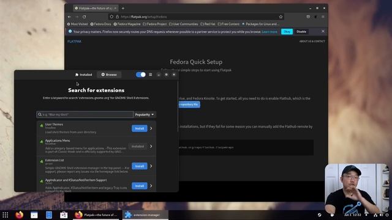Open User Communities bookmarks folder

point(184,24)
